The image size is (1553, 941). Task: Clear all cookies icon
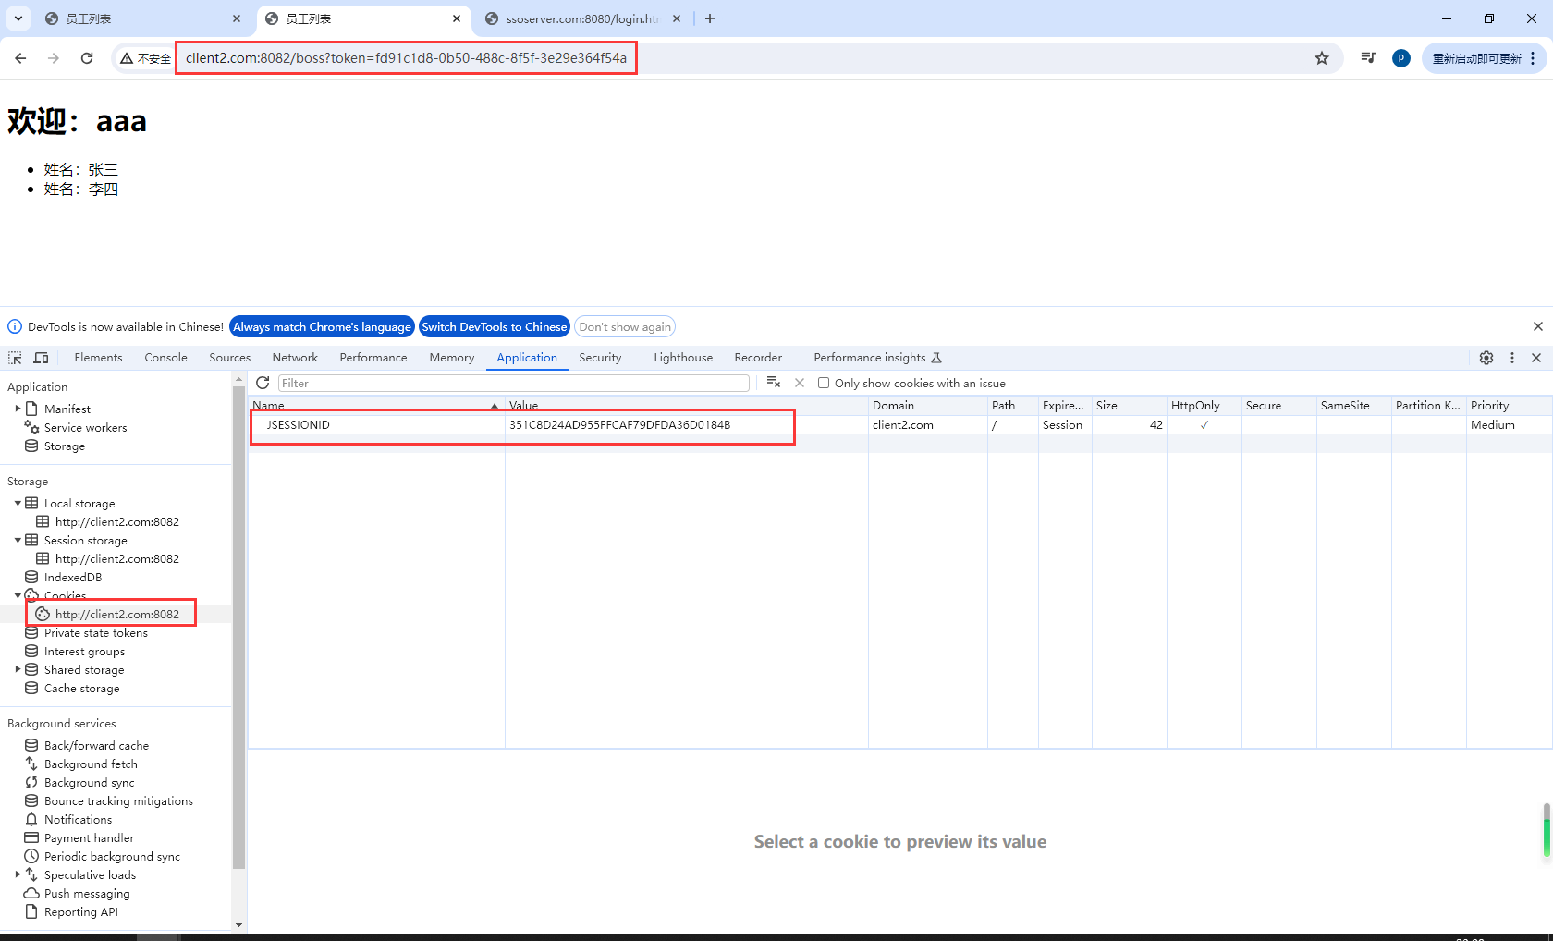click(774, 383)
